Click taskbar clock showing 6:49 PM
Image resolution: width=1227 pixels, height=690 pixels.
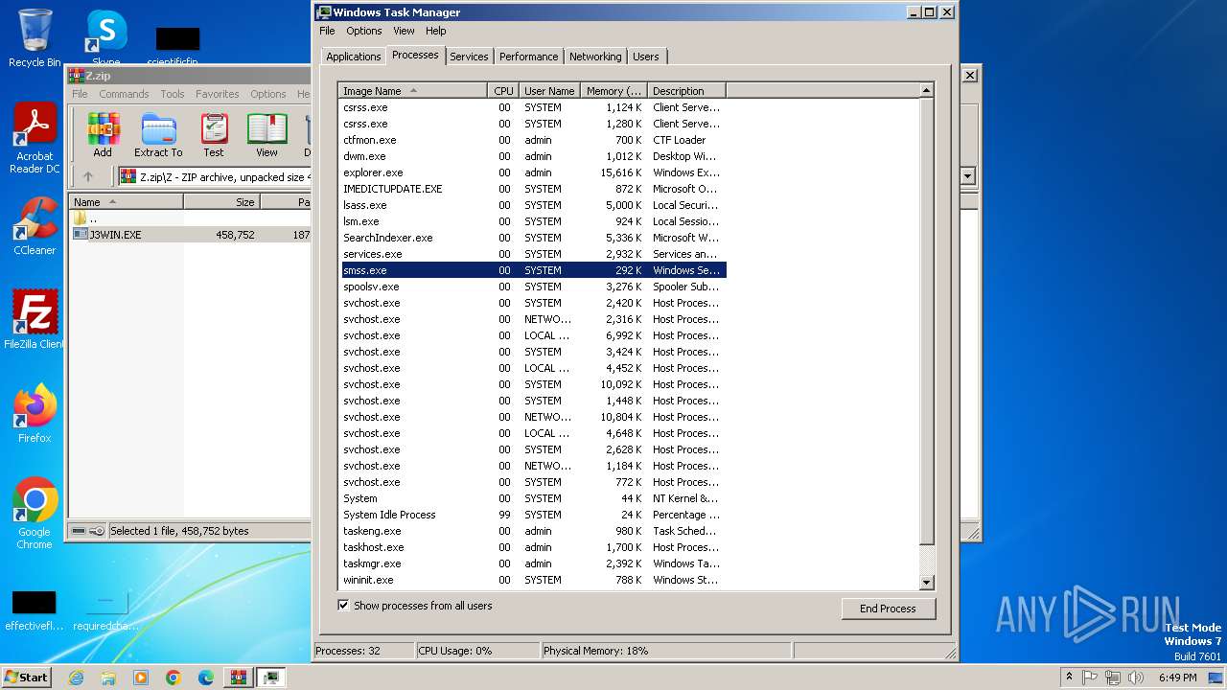click(x=1177, y=678)
